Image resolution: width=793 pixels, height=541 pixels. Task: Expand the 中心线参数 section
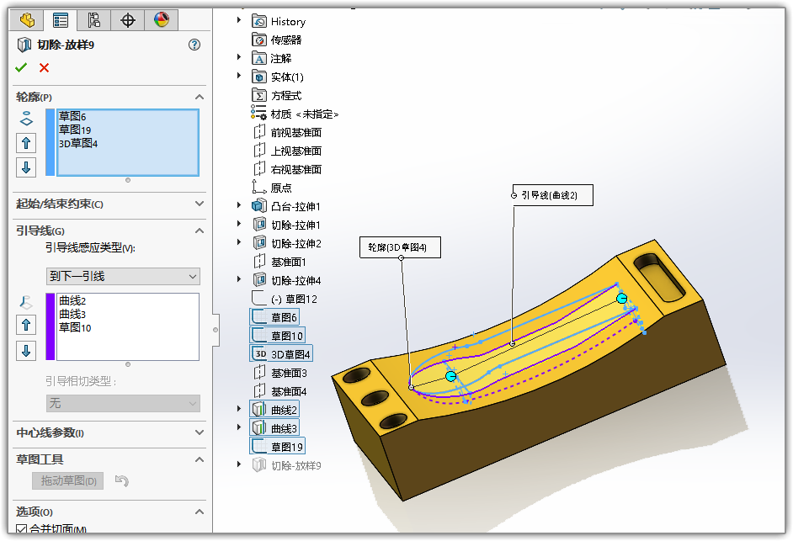(x=200, y=432)
